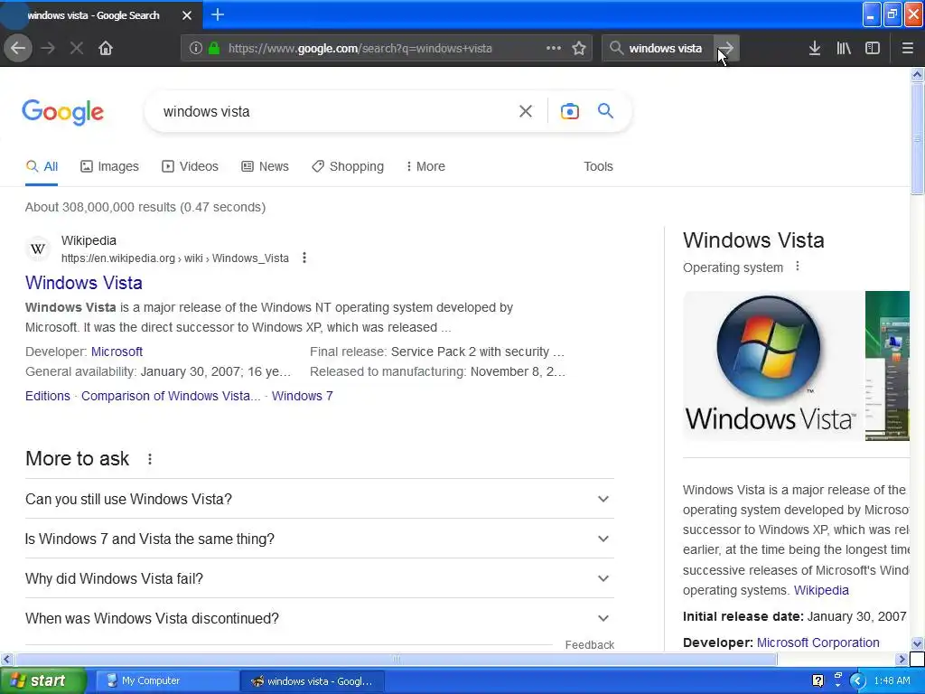Viewport: 925px width, 694px height.
Task: Open the browser home page icon
Action: [x=106, y=49]
